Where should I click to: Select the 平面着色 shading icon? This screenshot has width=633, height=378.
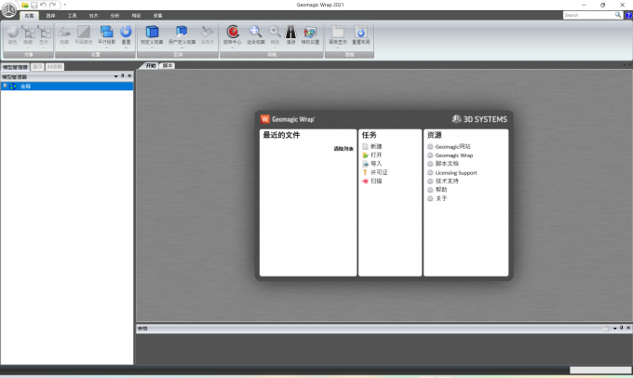point(84,32)
